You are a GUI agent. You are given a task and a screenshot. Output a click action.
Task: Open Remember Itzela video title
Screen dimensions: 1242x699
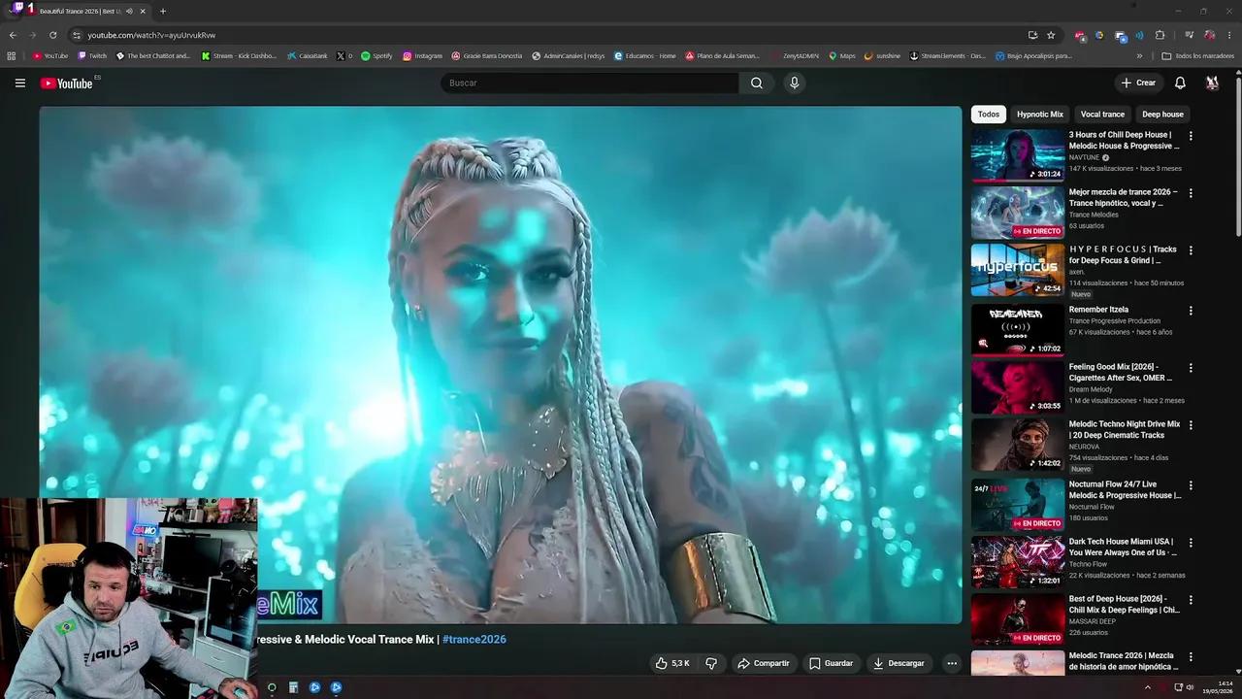pos(1098,310)
